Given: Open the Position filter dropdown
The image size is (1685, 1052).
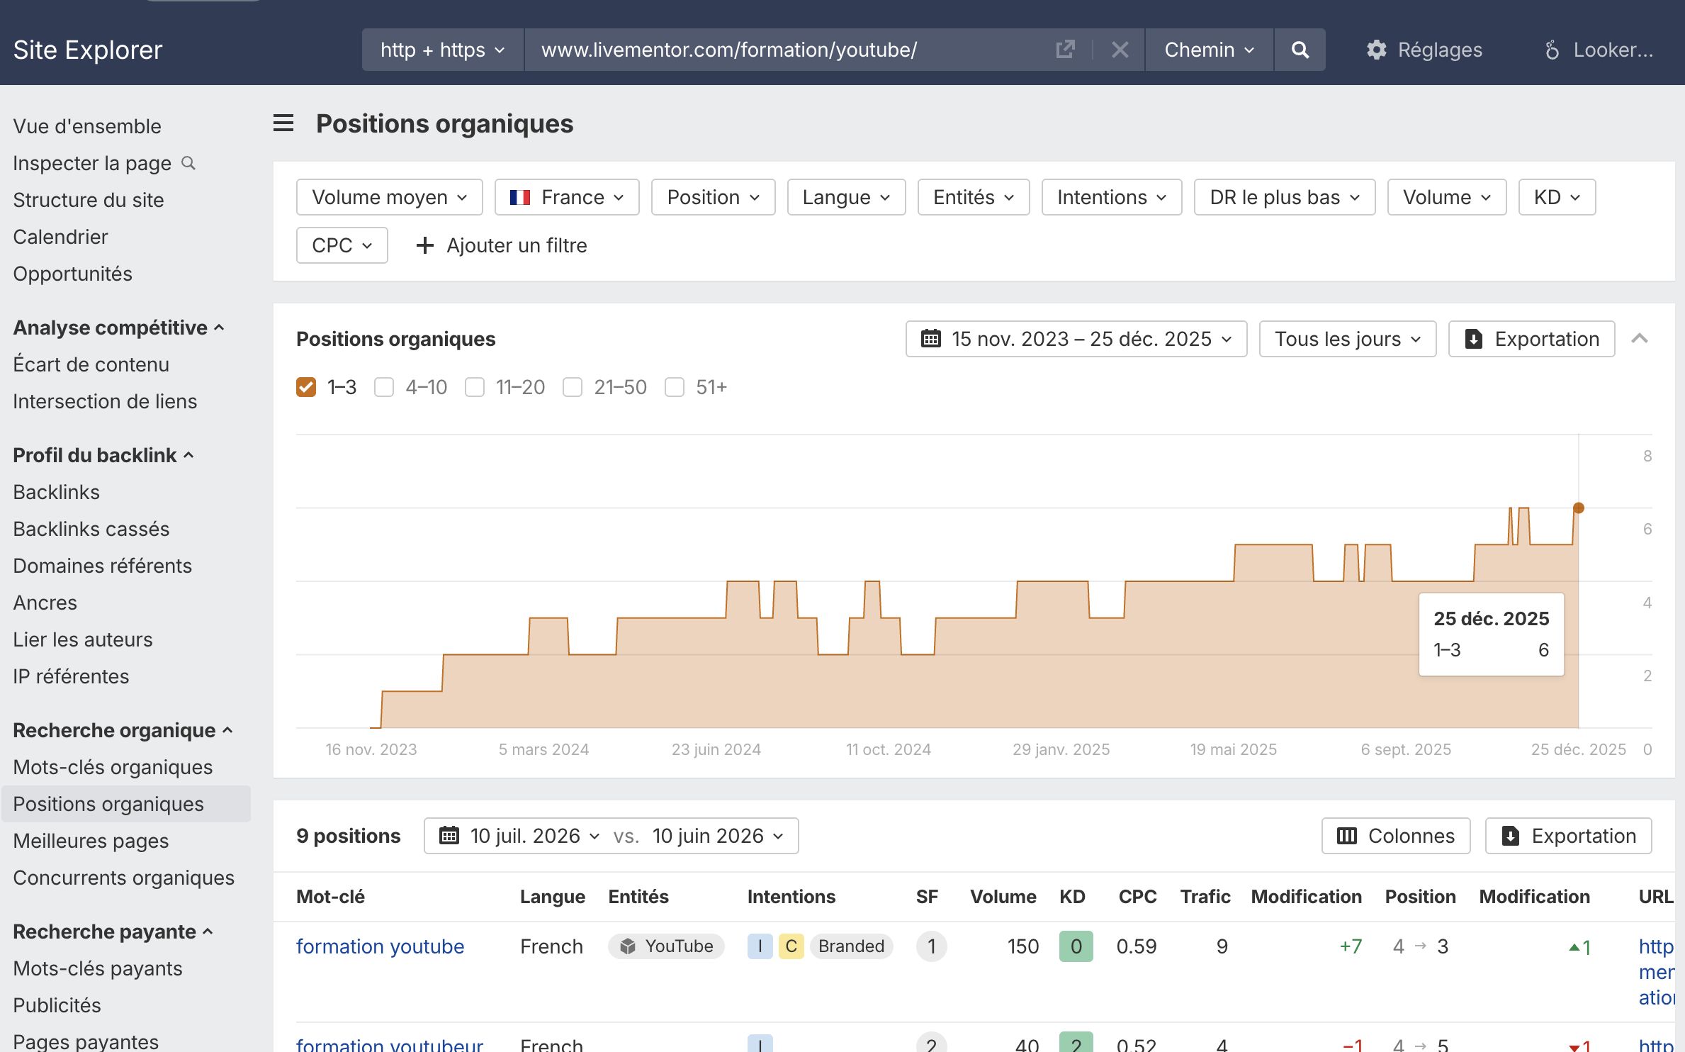Looking at the screenshot, I should point(713,197).
